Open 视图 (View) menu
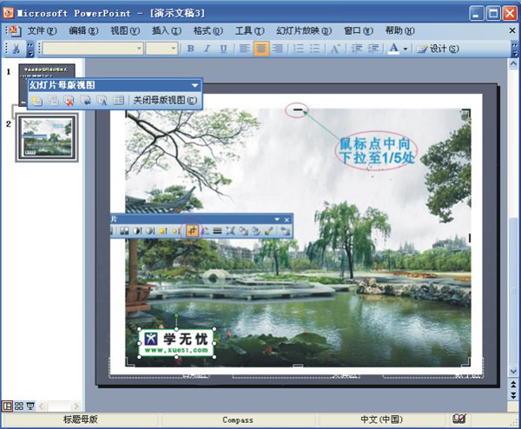This screenshot has height=429, width=521. (x=125, y=31)
